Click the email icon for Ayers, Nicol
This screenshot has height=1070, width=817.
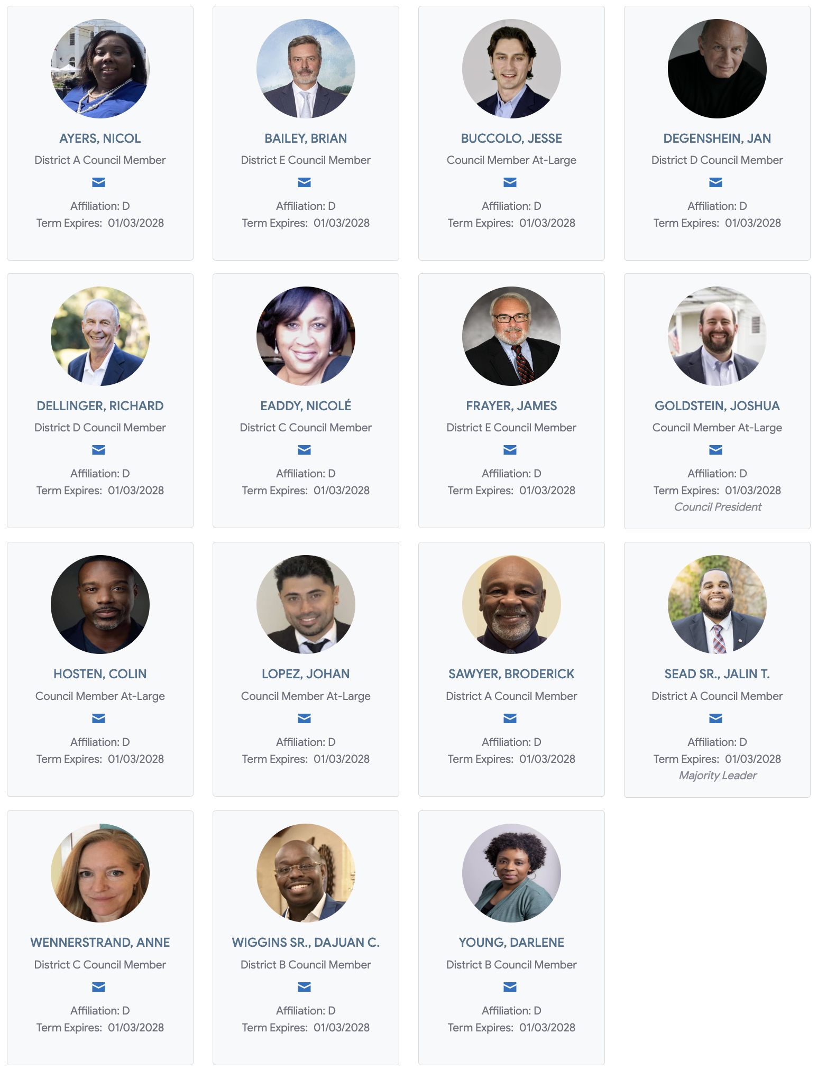tap(99, 182)
